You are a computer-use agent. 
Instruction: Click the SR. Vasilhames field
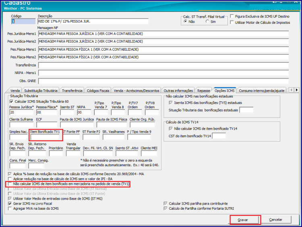(114, 137)
